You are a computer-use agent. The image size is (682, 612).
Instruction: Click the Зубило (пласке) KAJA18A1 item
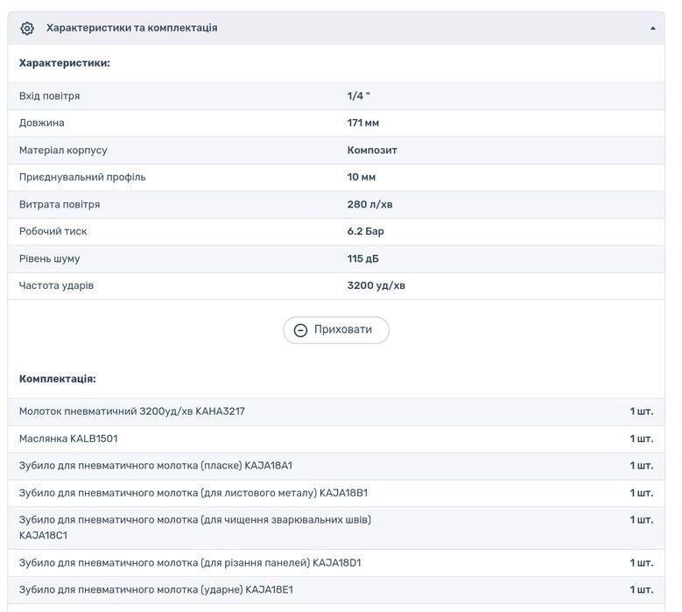[156, 465]
